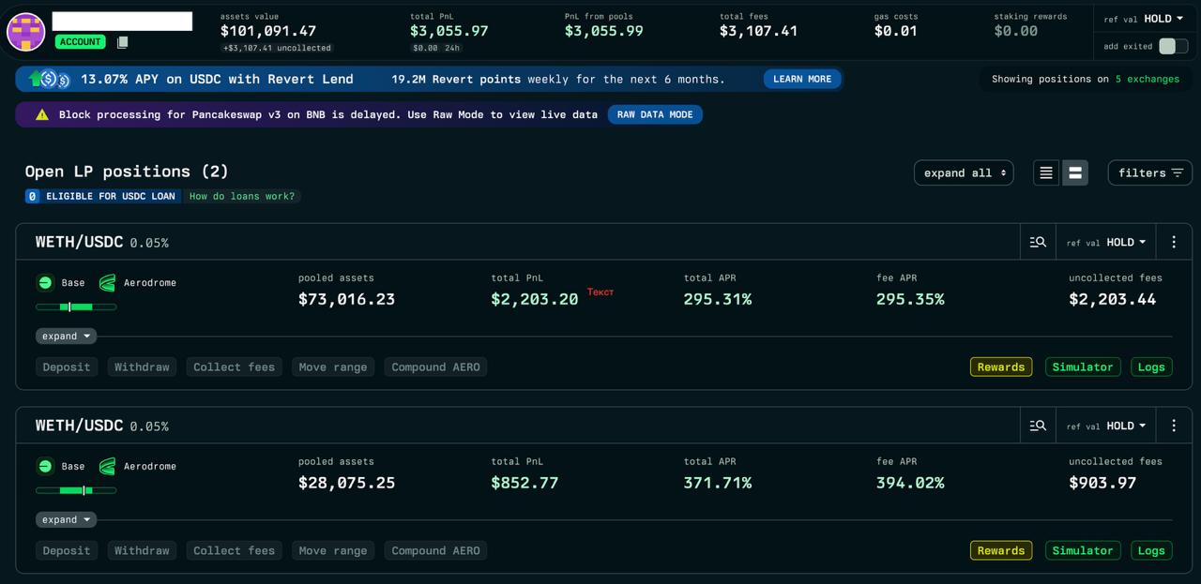Click Deposit on first position
This screenshot has width=1201, height=584.
coord(67,367)
